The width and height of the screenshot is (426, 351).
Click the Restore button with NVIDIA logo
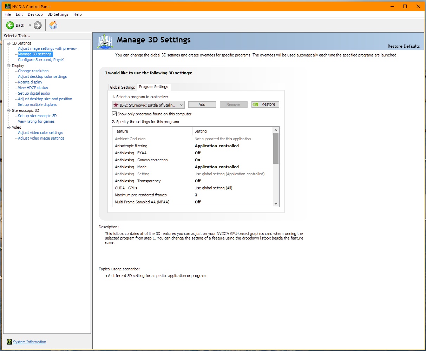click(265, 104)
